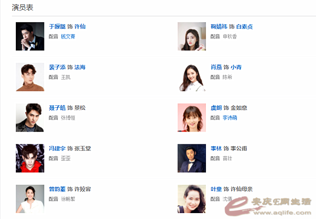Image resolution: width=316 pixels, height=219 pixels.
Task: Open actress link 叶童
Action: 216,189
